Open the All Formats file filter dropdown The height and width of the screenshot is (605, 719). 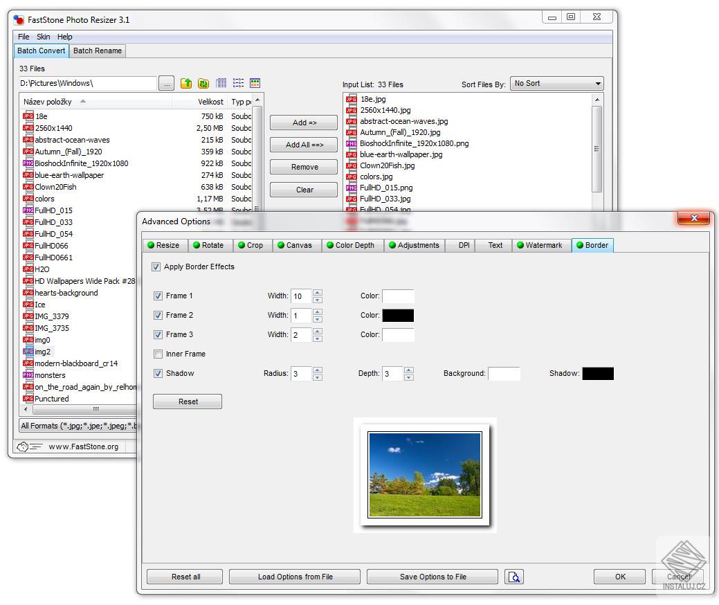click(x=78, y=426)
